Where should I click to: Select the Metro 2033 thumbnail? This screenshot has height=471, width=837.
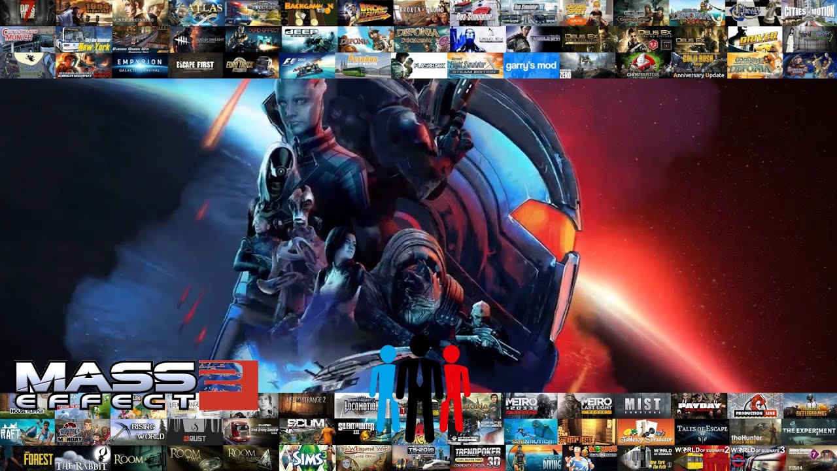(530, 406)
